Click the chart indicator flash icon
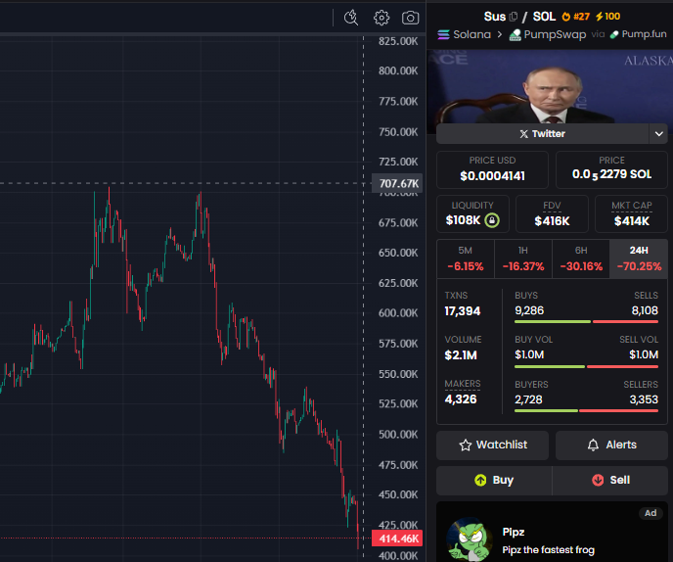This screenshot has width=673, height=562. (351, 18)
